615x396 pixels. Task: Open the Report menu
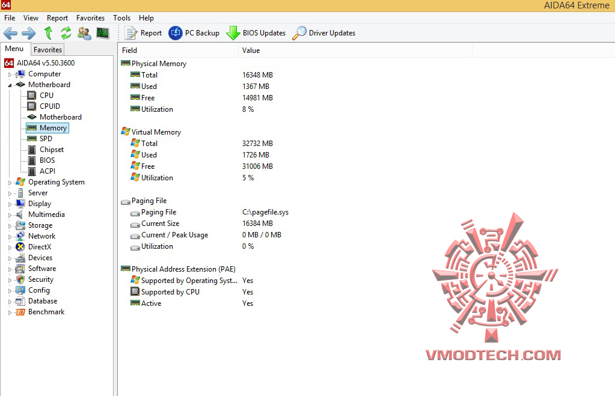click(57, 18)
